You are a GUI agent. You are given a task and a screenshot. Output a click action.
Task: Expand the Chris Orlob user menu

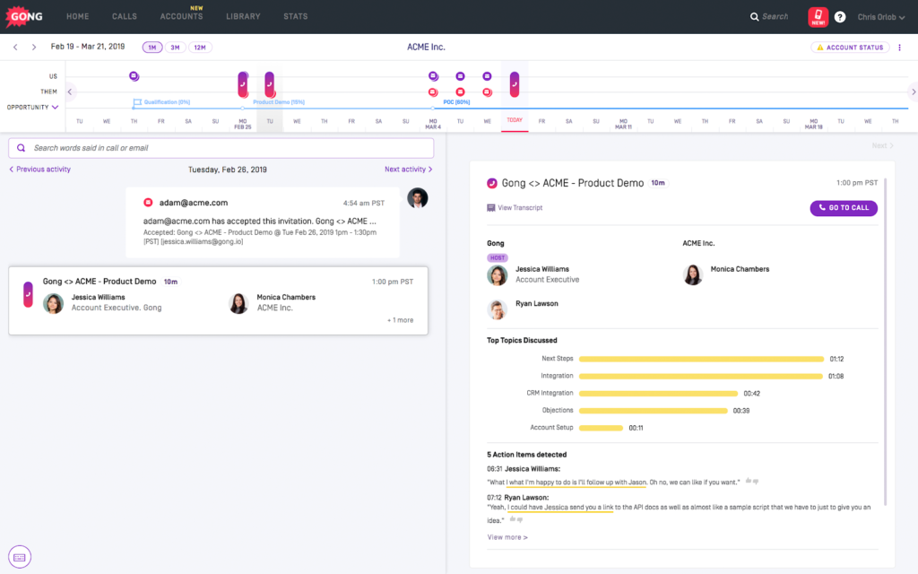[x=880, y=17]
